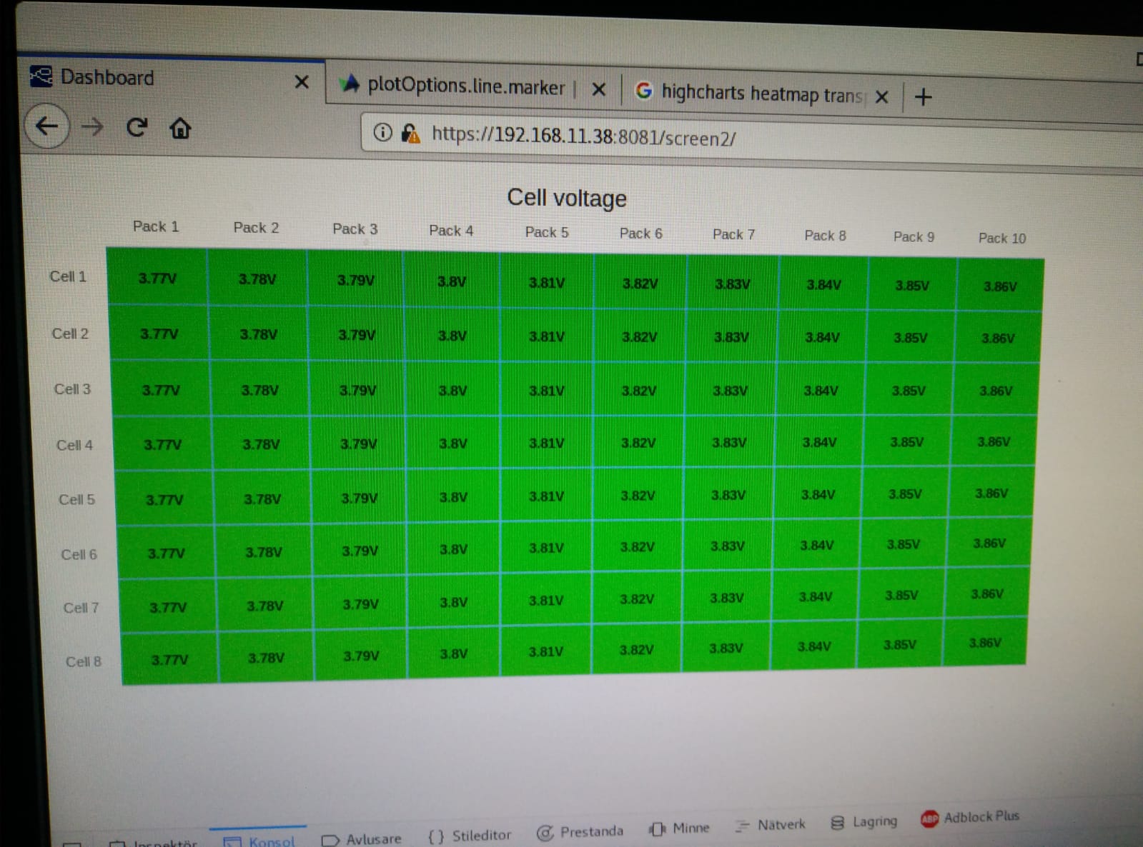Click the Pack 3 column label

pyautogui.click(x=355, y=229)
